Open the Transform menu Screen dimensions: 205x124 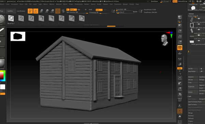118,4
